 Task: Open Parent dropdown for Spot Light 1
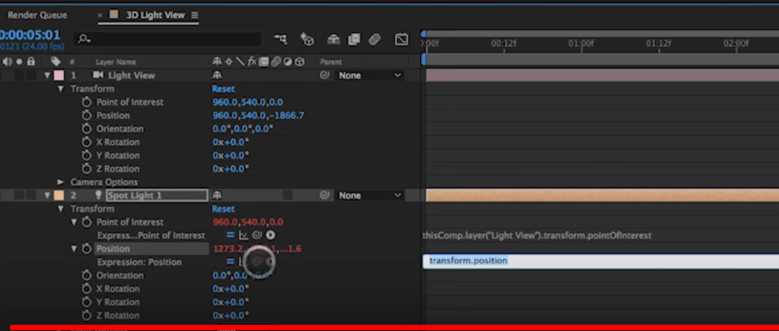point(370,195)
